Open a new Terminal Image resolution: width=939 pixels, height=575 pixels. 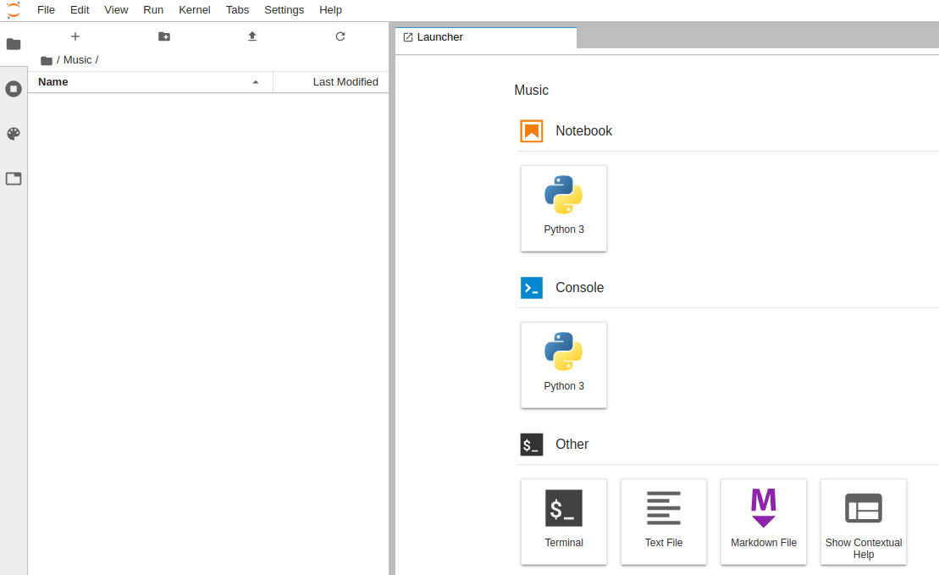(564, 522)
